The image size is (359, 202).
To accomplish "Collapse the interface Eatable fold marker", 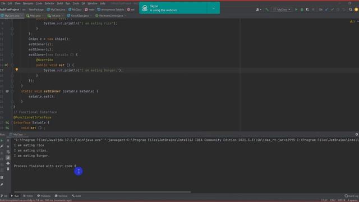I will pyautogui.click(x=12, y=122).
